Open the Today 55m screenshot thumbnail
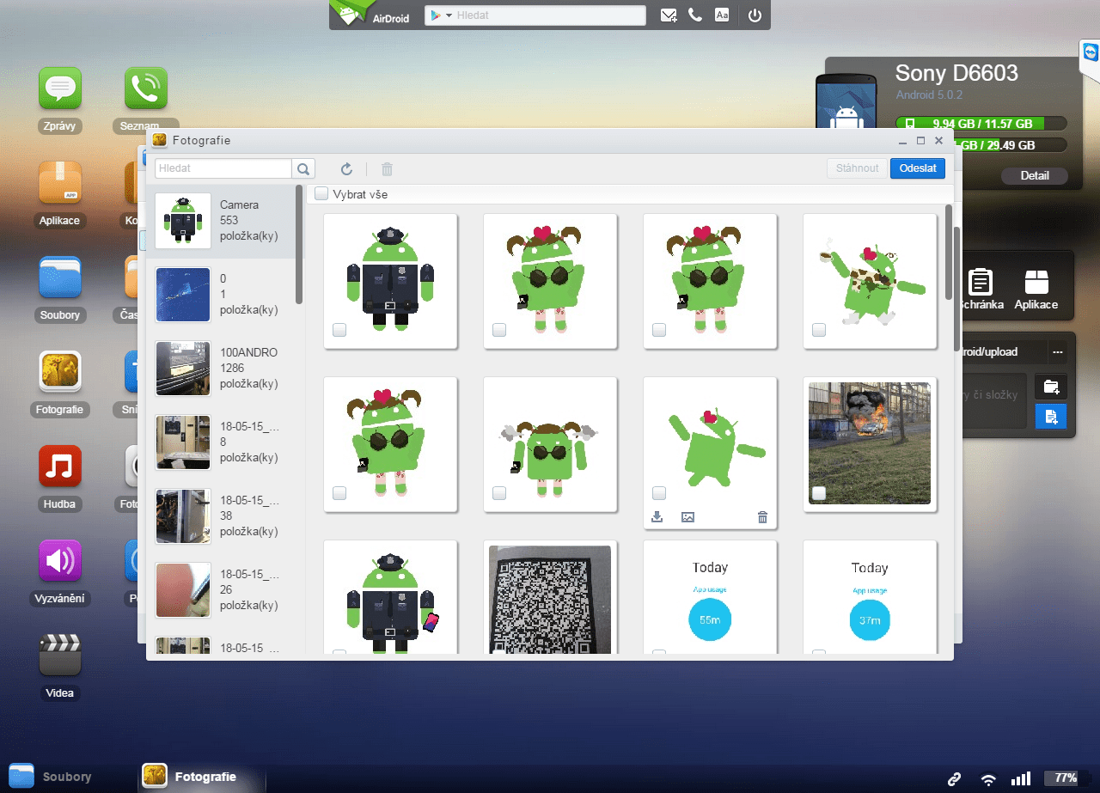 [x=710, y=596]
